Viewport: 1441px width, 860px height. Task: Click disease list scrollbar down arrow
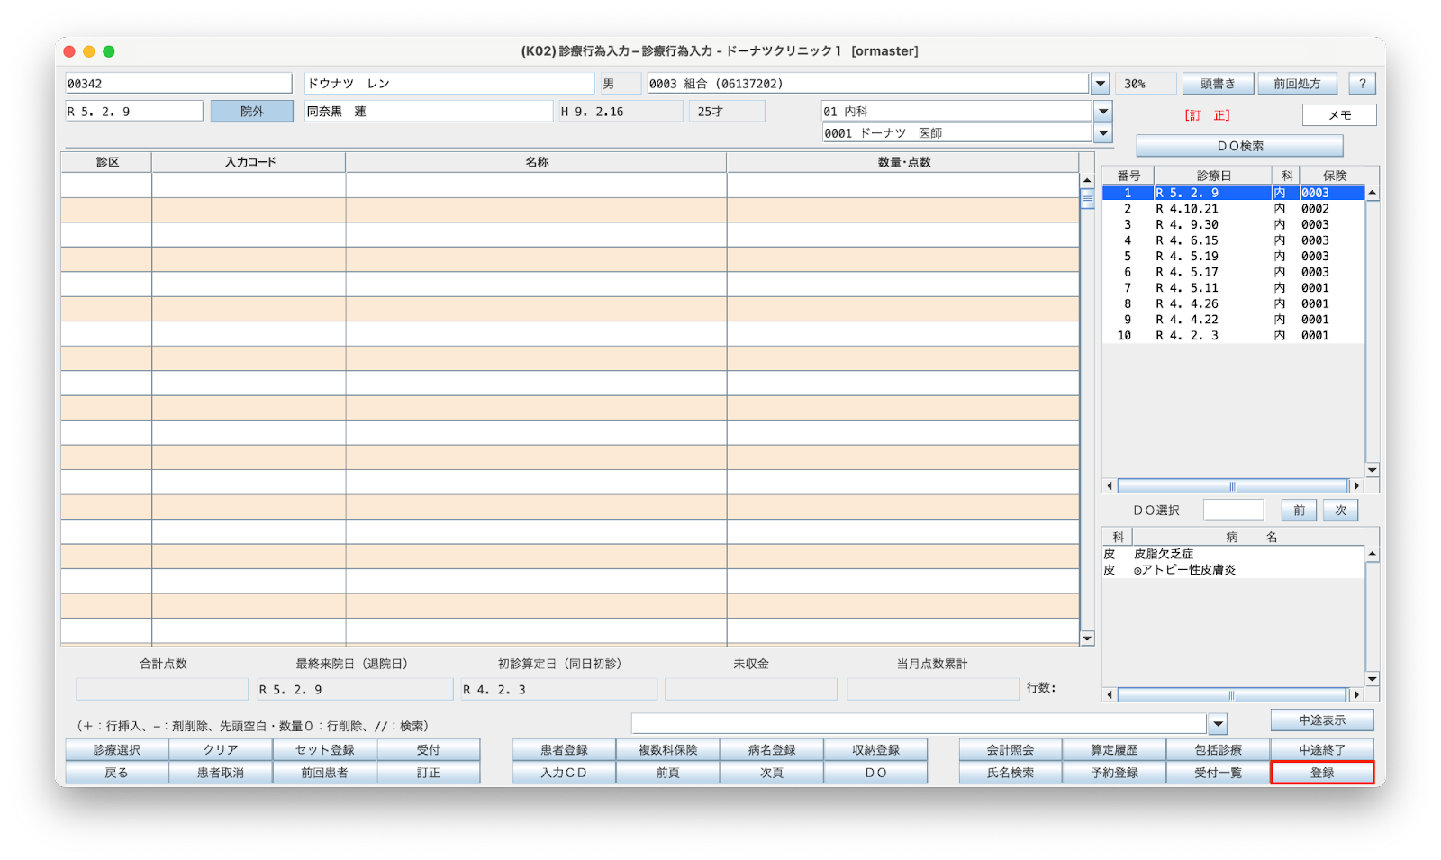coord(1373,679)
